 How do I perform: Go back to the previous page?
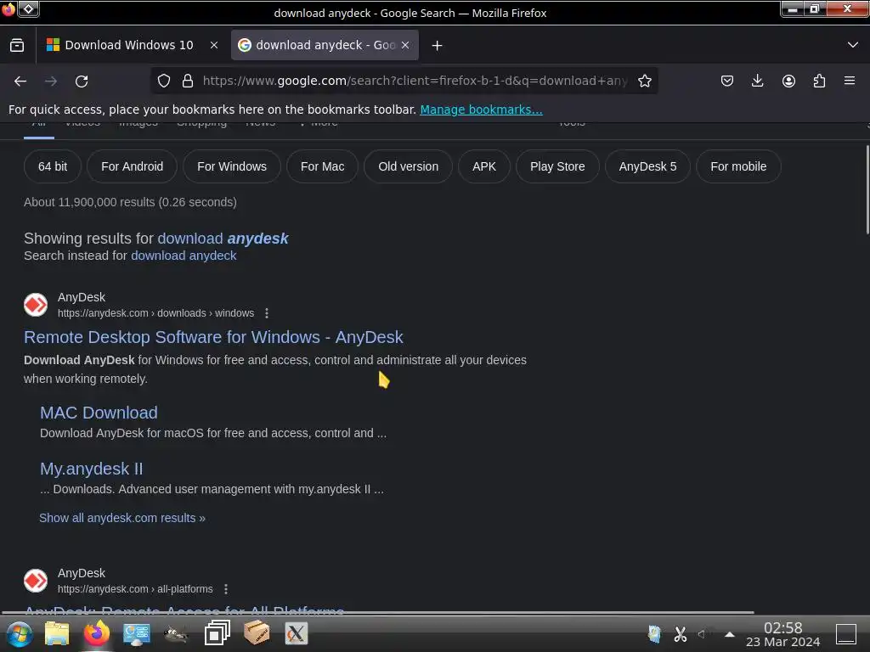[x=20, y=81]
